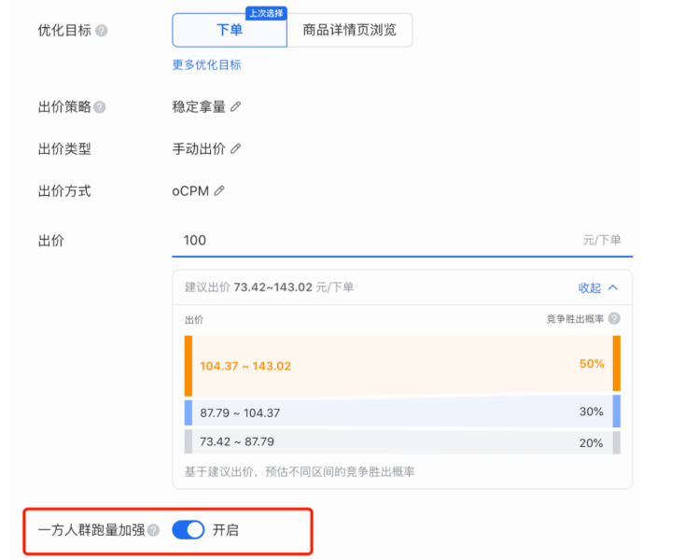Toggle 一方人群跑量加强 switch off
Screen dimensions: 685x559
189,530
